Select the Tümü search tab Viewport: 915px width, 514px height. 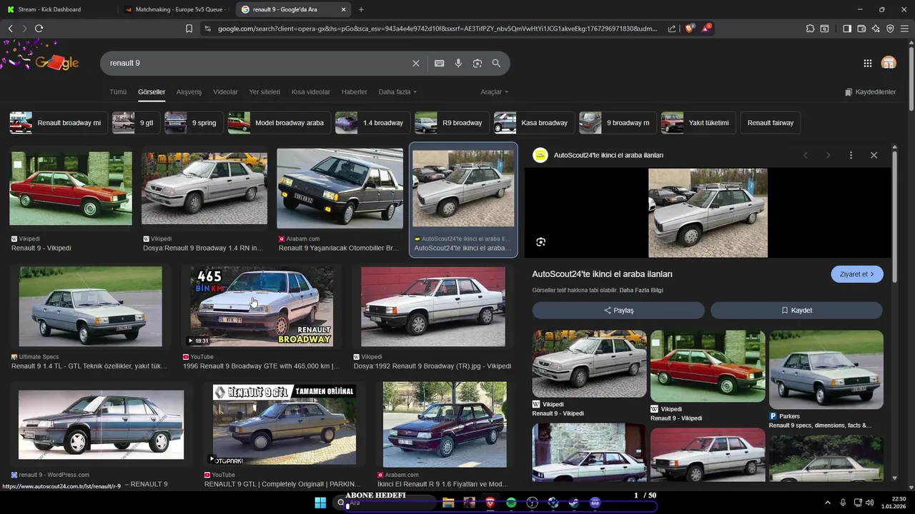tap(118, 92)
